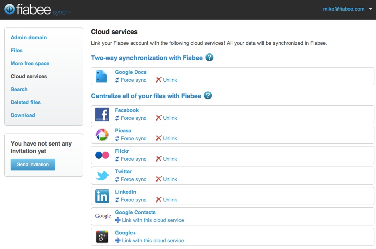This screenshot has height=249, width=376.
Task: Click the Facebook service icon
Action: (x=102, y=114)
